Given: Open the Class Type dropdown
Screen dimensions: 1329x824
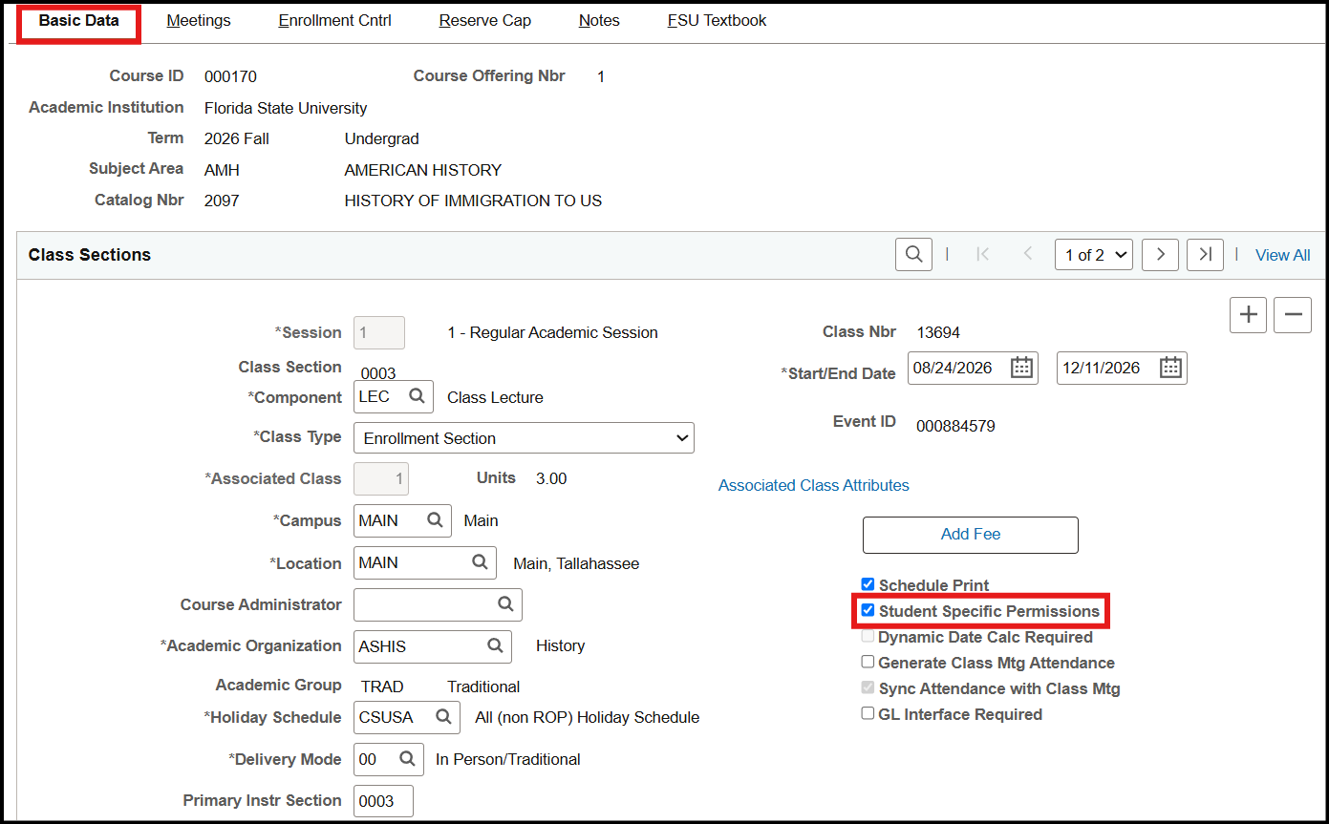Looking at the screenshot, I should (524, 438).
